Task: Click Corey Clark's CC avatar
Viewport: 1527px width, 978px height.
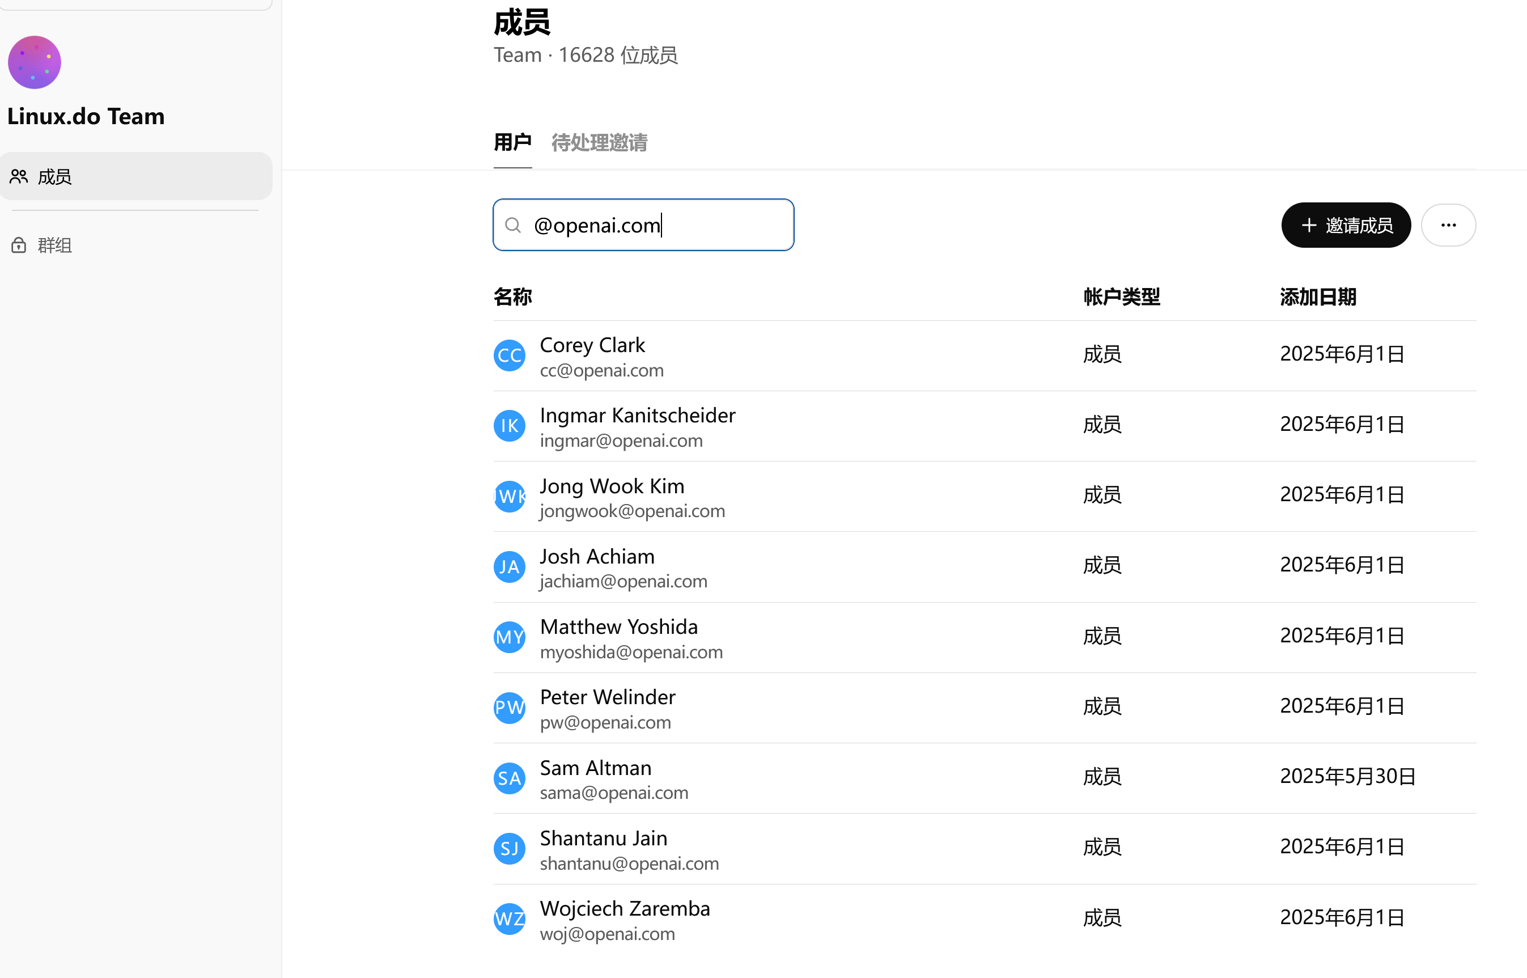Action: tap(509, 355)
